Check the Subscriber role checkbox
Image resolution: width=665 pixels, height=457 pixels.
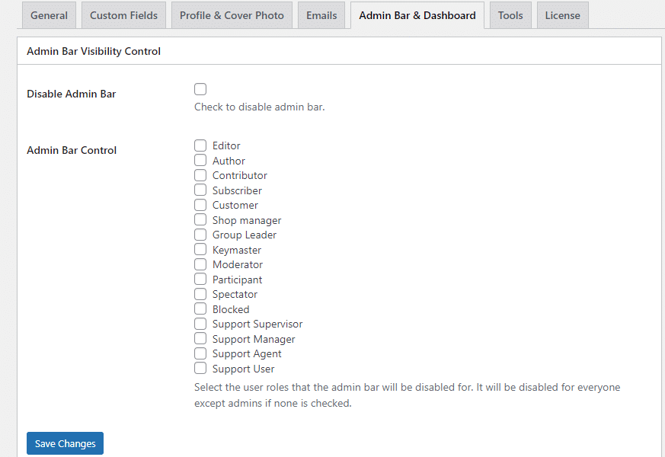pos(200,190)
